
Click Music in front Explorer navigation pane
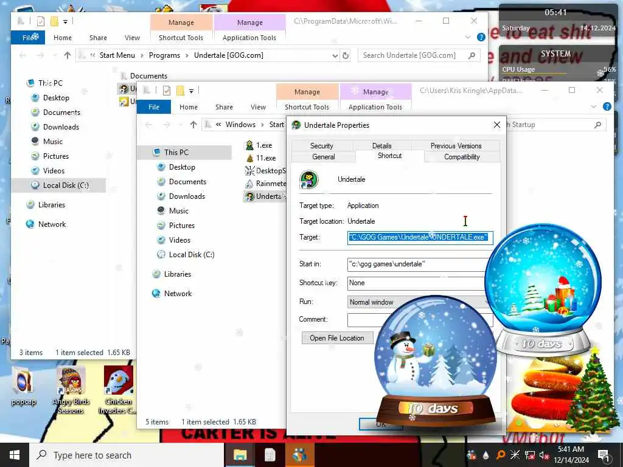click(x=178, y=211)
